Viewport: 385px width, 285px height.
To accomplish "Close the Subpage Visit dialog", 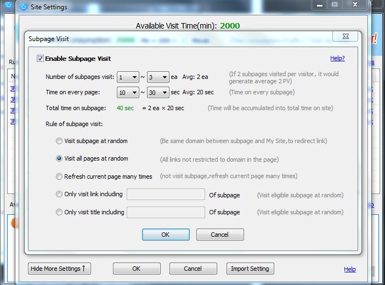I will click(347, 37).
